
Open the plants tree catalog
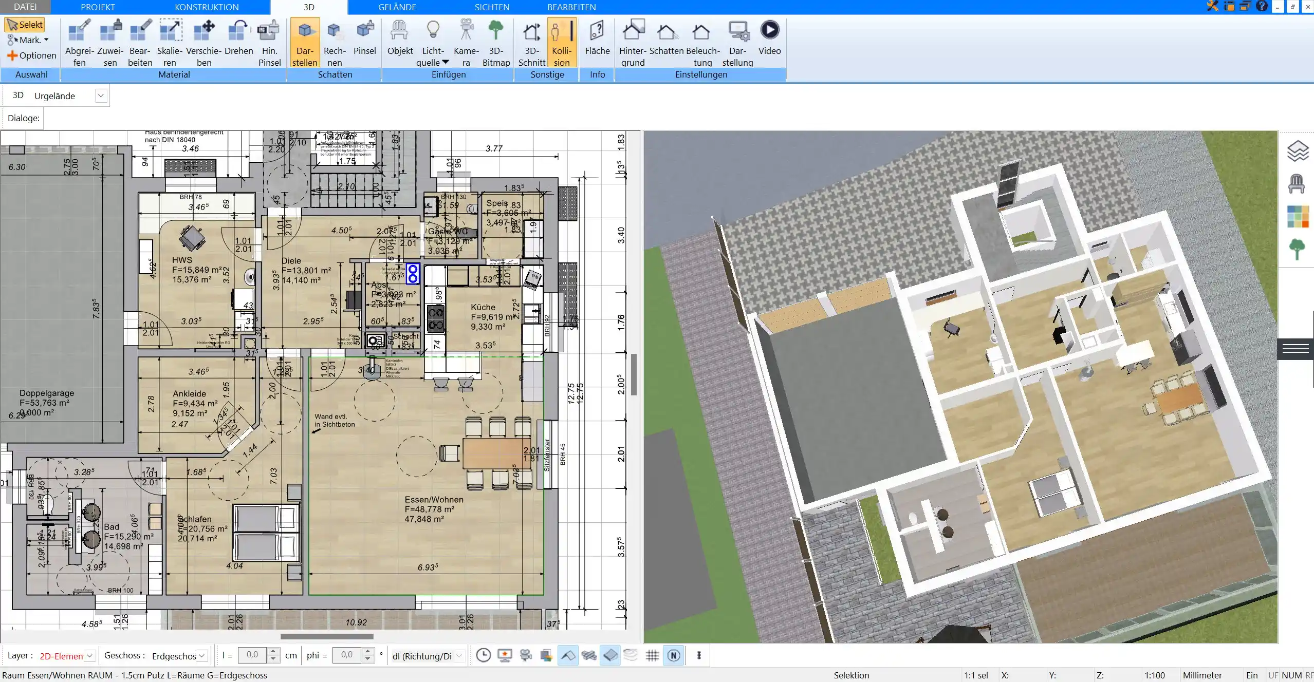coord(1297,250)
